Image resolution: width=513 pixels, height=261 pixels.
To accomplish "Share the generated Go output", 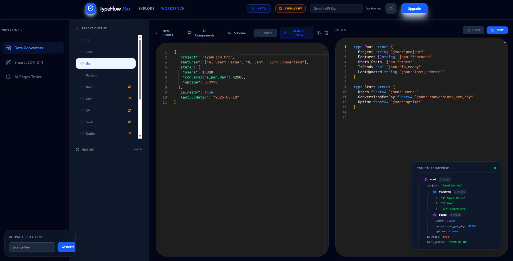I will click(474, 30).
